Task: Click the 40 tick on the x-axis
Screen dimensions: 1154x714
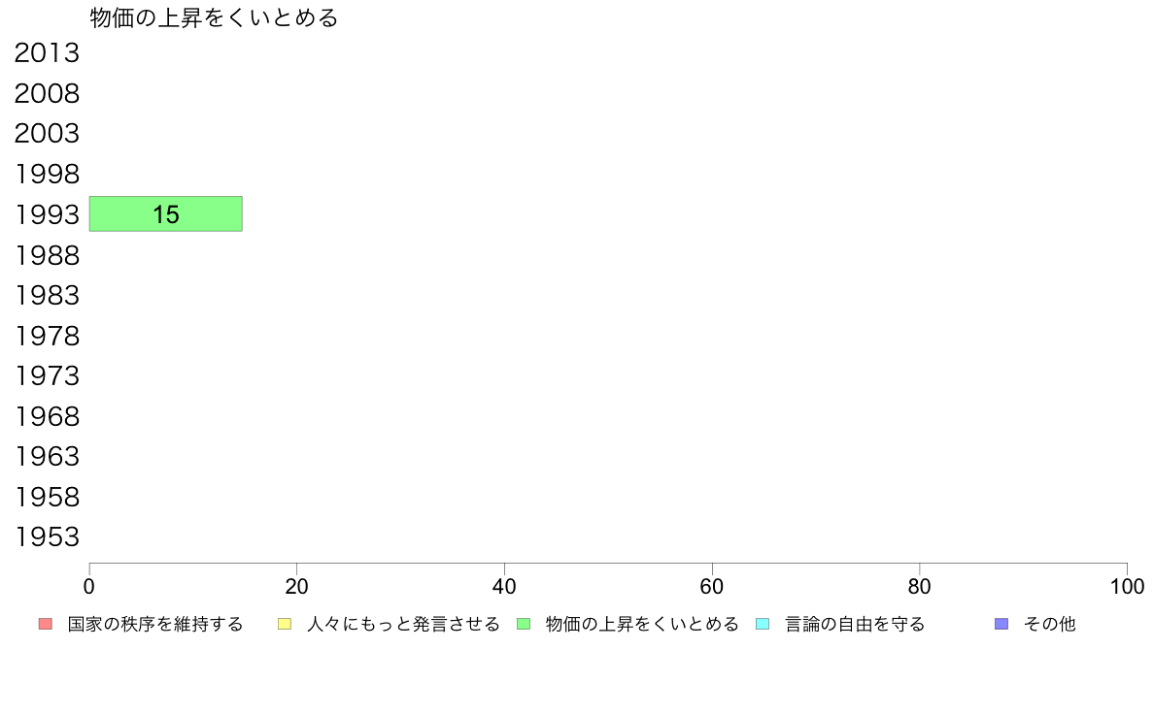Action: 504,586
